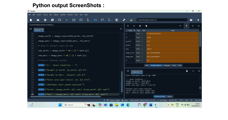Viewport: 228px width, 120px height.
Task: Open the Edit menu
Action: coord(34,15)
